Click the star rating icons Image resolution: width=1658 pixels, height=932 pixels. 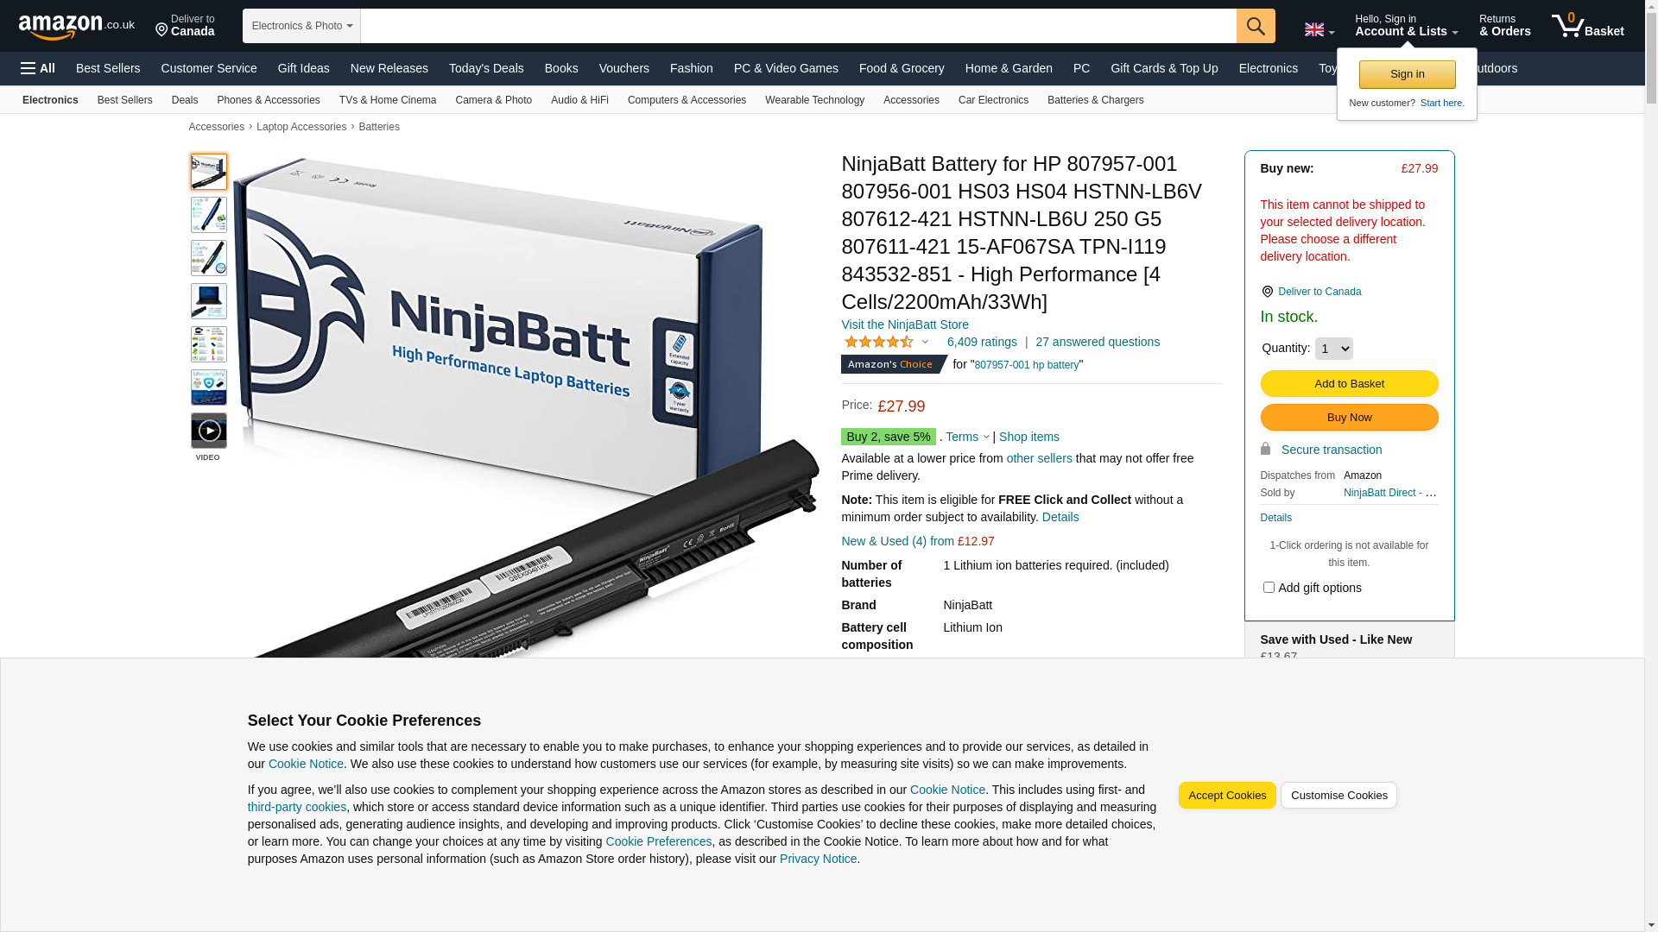879,342
